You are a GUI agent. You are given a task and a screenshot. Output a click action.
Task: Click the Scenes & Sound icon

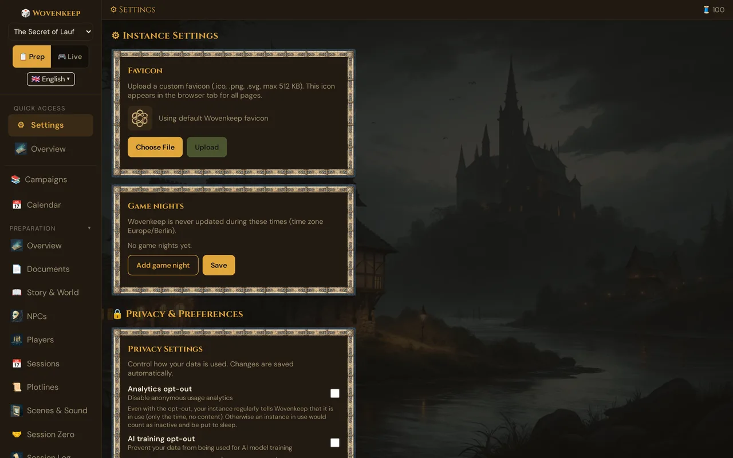coord(17,410)
